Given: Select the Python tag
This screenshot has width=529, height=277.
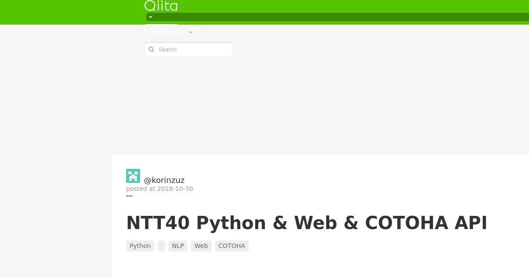Looking at the screenshot, I should pyautogui.click(x=140, y=246).
